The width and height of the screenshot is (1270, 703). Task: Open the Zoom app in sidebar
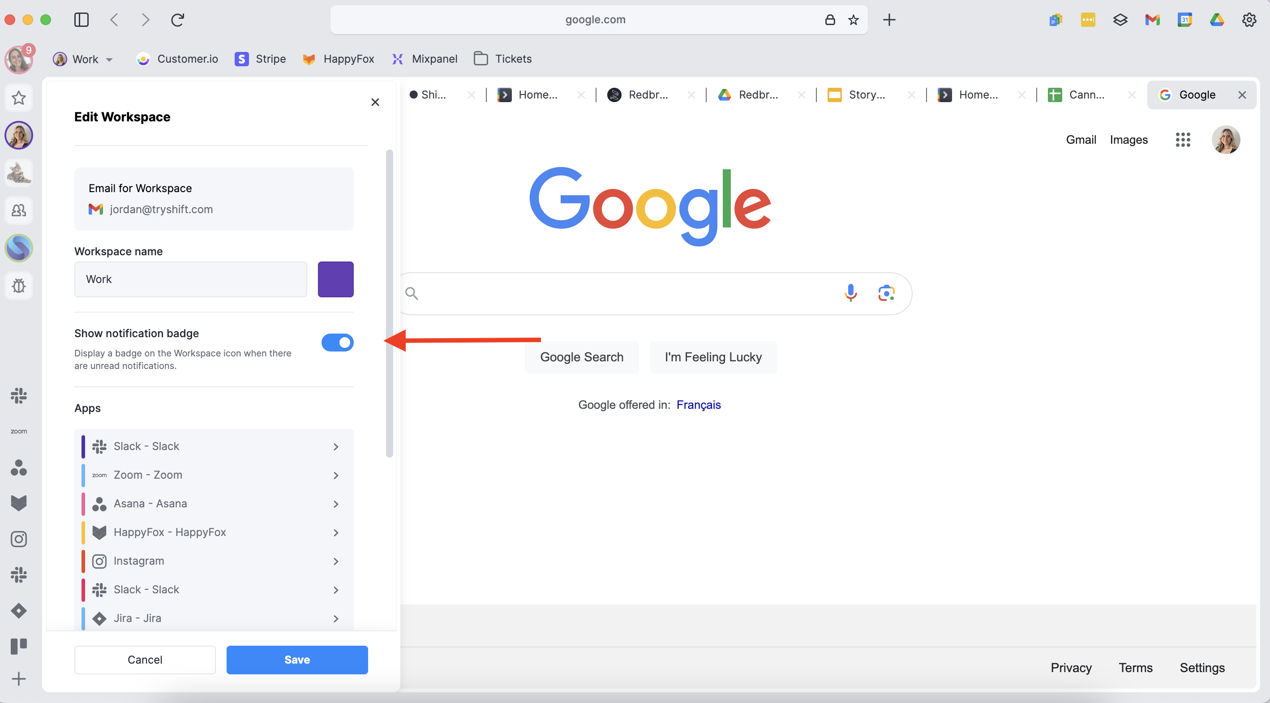coord(19,431)
